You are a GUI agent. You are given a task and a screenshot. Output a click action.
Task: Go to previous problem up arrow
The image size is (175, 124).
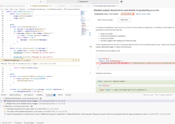pyautogui.click(x=76, y=60)
